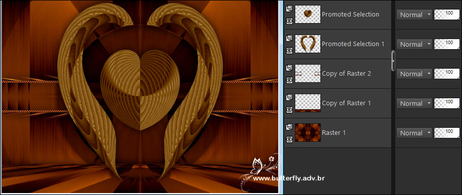Adjust opacity slider of Raster 1 layer
Screen dimensions: 462x195
(x=446, y=133)
